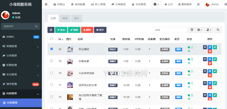This screenshot has width=227, height=109.
Task: Click the fullscreen expand icon in top bar
Action: [198, 4]
